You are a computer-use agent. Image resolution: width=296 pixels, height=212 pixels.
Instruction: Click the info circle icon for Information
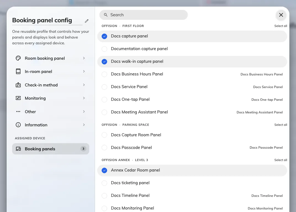click(x=18, y=125)
